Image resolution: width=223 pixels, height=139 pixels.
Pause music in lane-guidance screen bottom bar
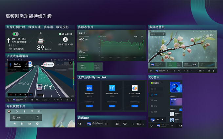click(x=25, y=100)
